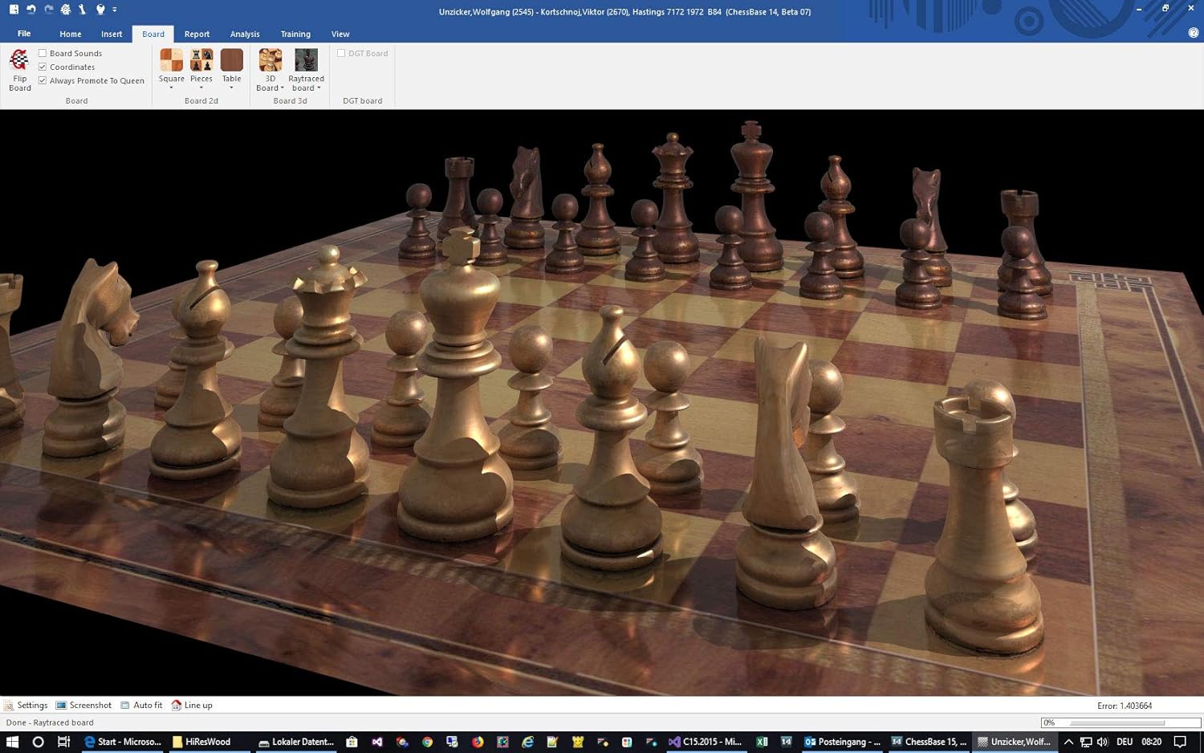Open Settings in the bottom toolbar

(x=26, y=705)
